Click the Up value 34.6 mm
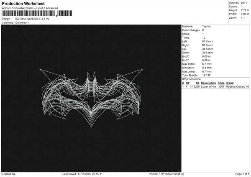The image size is (251, 177). [x=207, y=49]
